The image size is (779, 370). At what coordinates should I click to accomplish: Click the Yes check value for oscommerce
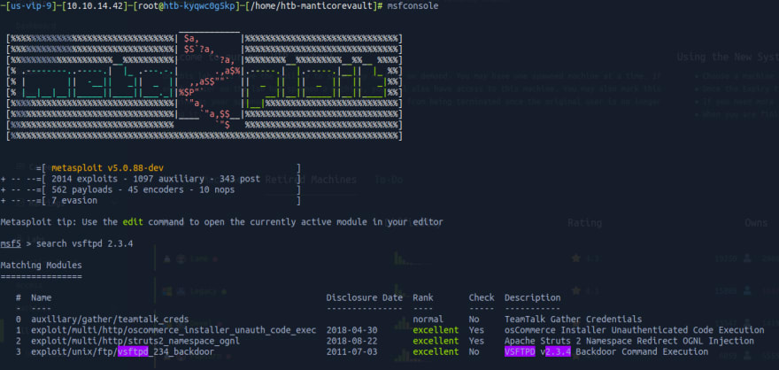click(x=476, y=330)
